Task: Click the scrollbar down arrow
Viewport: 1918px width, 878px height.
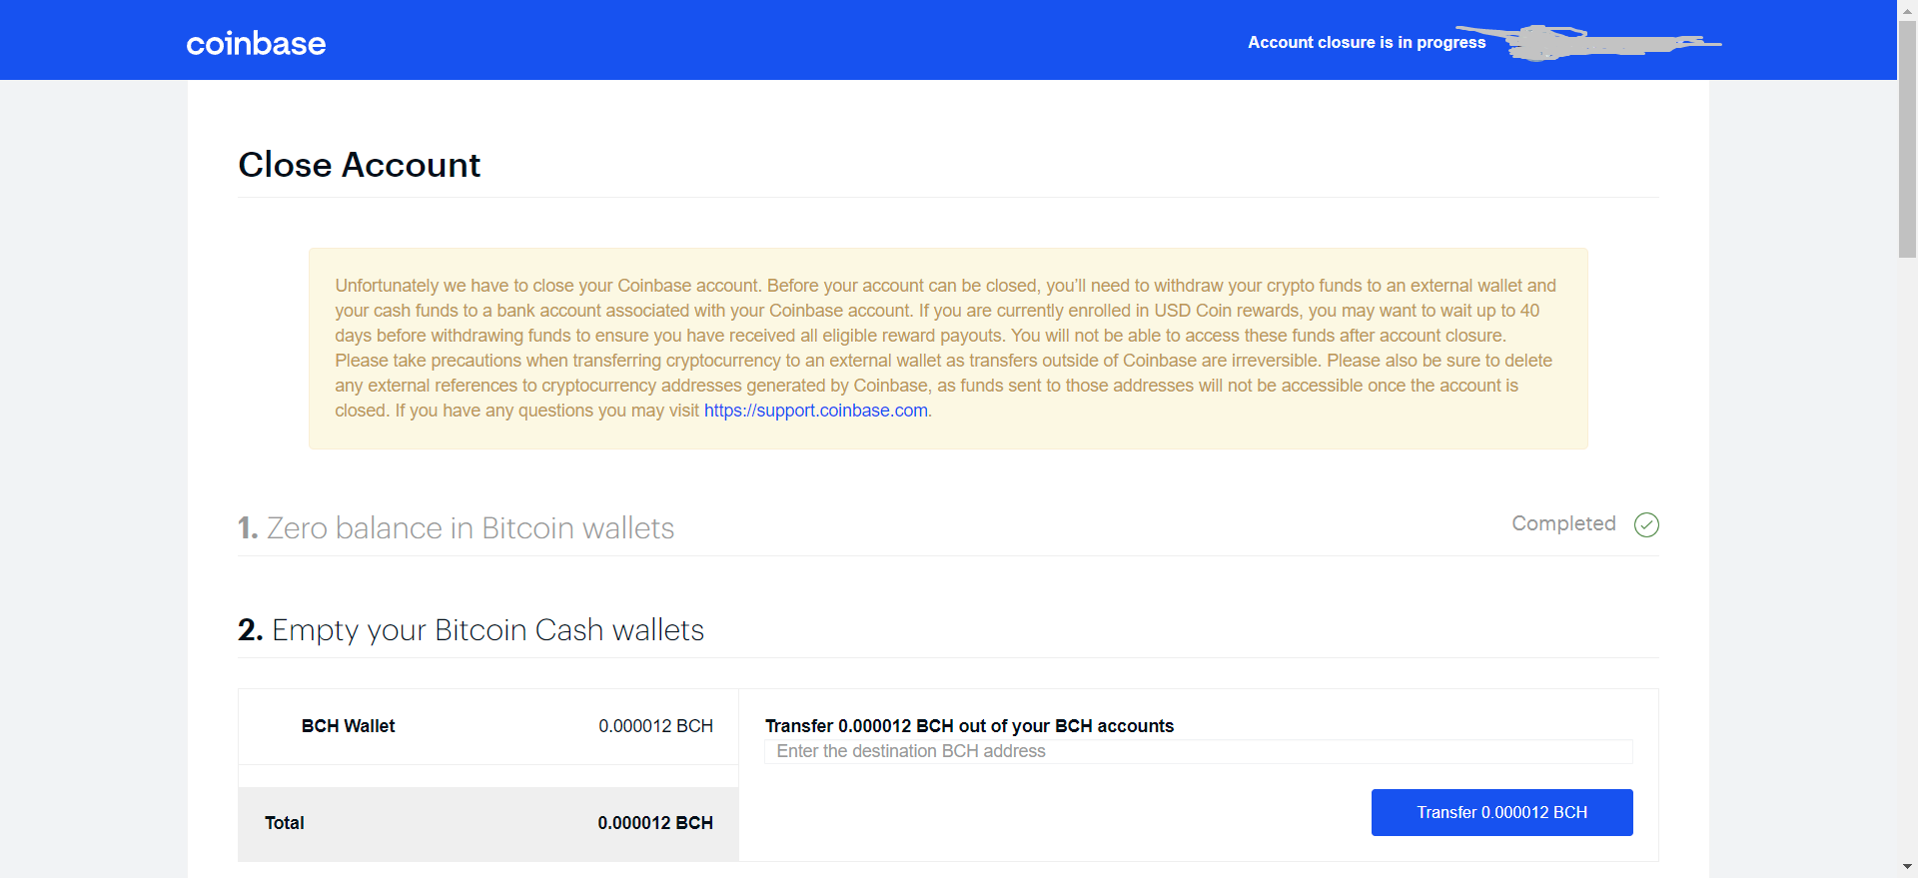Action: pos(1907,867)
